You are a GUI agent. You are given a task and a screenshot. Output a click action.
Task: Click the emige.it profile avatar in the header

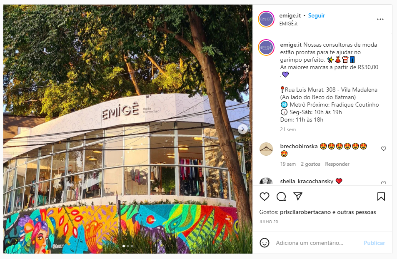(266, 19)
